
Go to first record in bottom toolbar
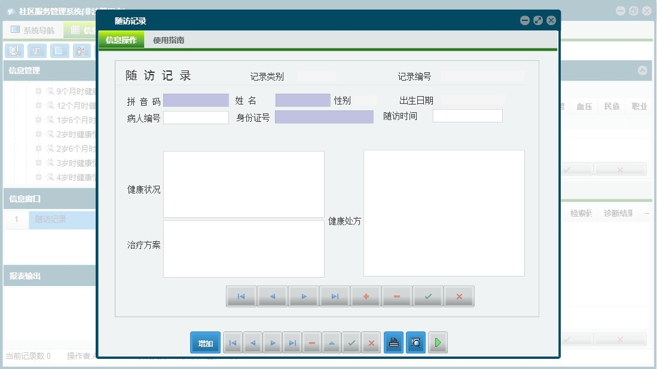click(233, 343)
